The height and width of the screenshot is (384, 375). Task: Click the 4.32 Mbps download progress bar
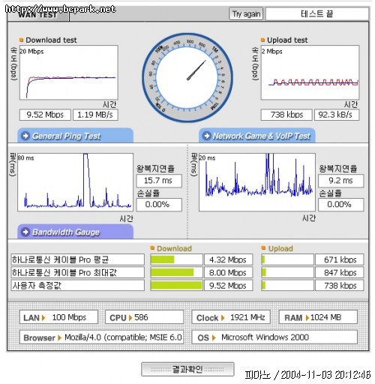point(176,259)
